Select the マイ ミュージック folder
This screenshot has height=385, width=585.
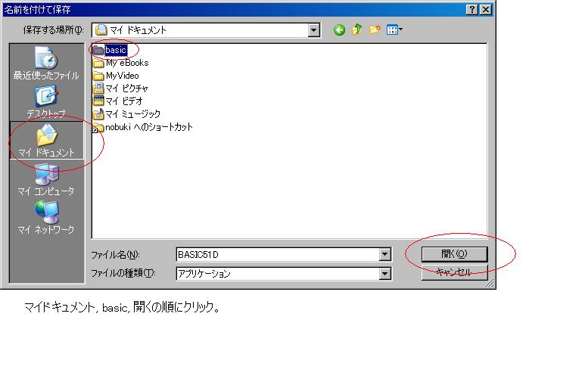coord(127,113)
